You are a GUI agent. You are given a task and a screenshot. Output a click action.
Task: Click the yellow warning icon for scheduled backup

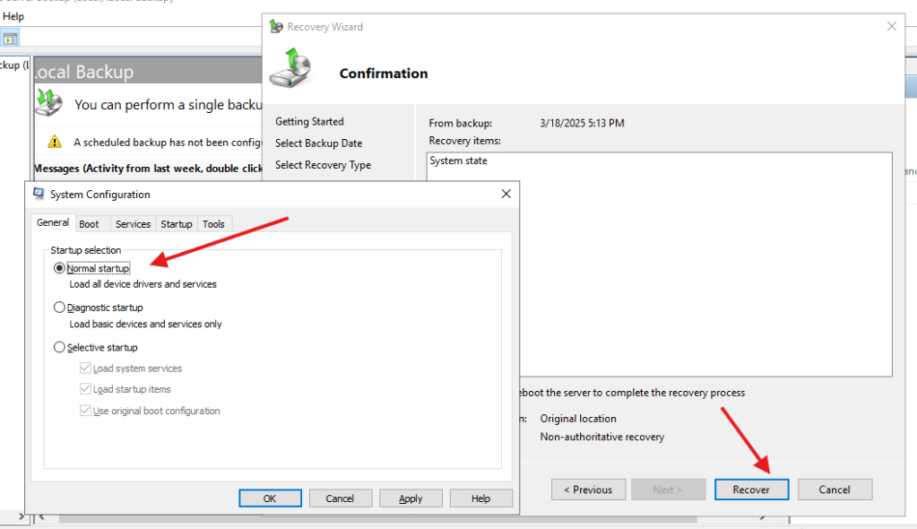tap(55, 142)
